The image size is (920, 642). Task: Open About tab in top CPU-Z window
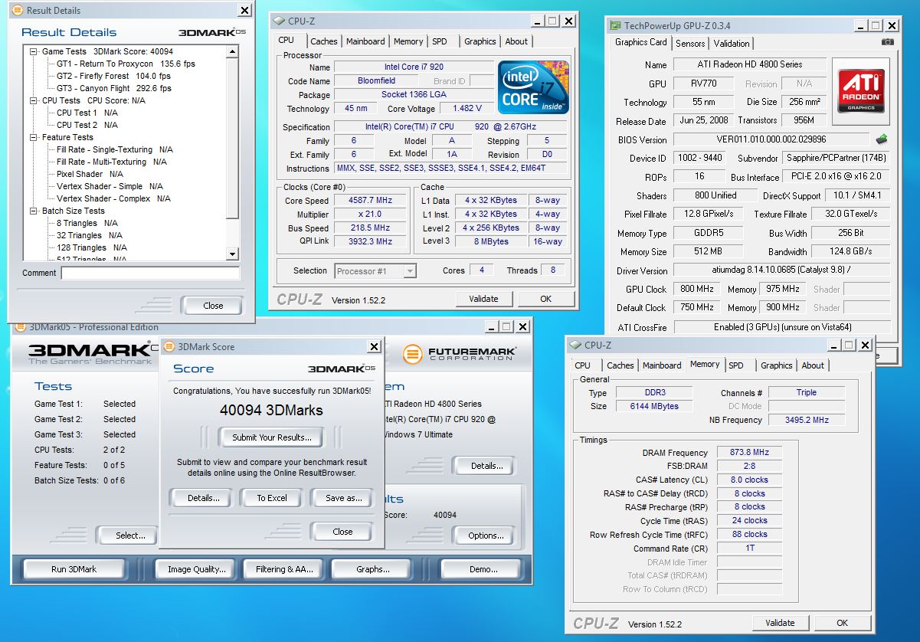tap(516, 41)
